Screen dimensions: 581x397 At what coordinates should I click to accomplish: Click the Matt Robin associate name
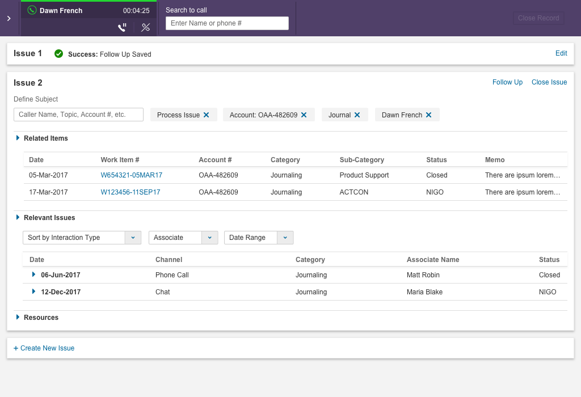click(423, 275)
